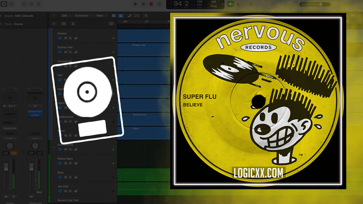Open the Functions menu in the piano roll
Screen dimensions: 363x204
(x=82, y=15)
